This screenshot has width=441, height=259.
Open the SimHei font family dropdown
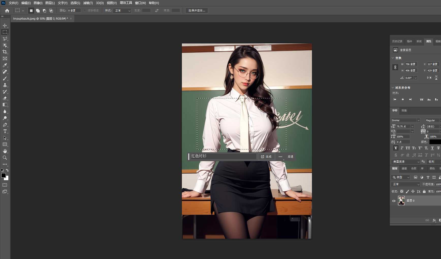(405, 120)
